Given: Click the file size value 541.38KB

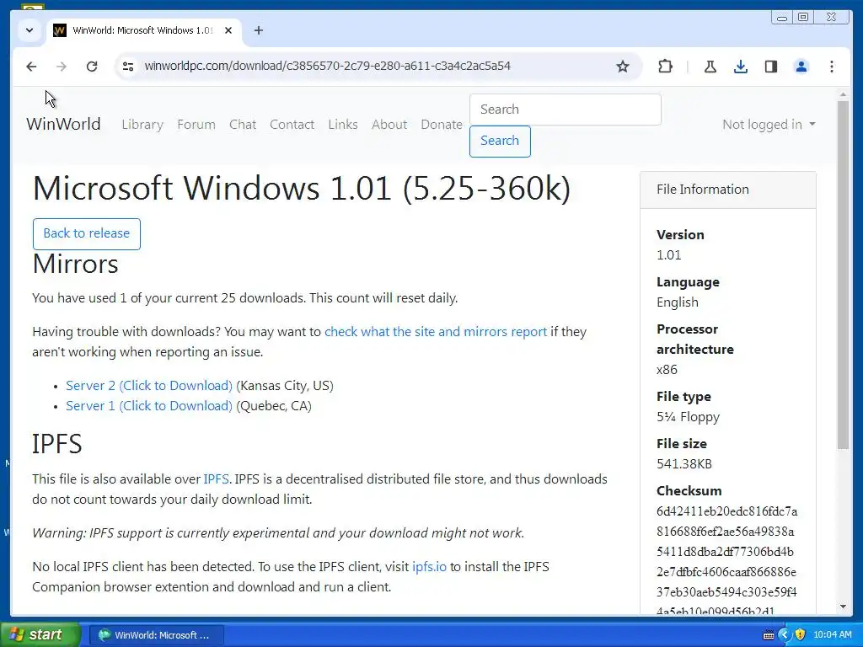Looking at the screenshot, I should coord(684,464).
